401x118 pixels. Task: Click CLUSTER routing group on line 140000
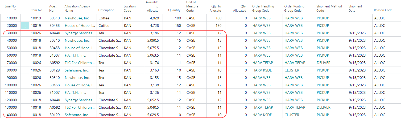(292, 115)
